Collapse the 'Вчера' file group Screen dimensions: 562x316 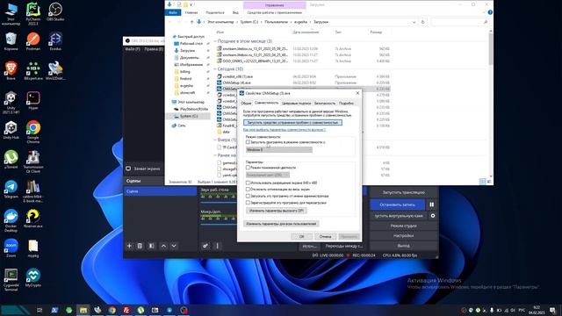215,140
